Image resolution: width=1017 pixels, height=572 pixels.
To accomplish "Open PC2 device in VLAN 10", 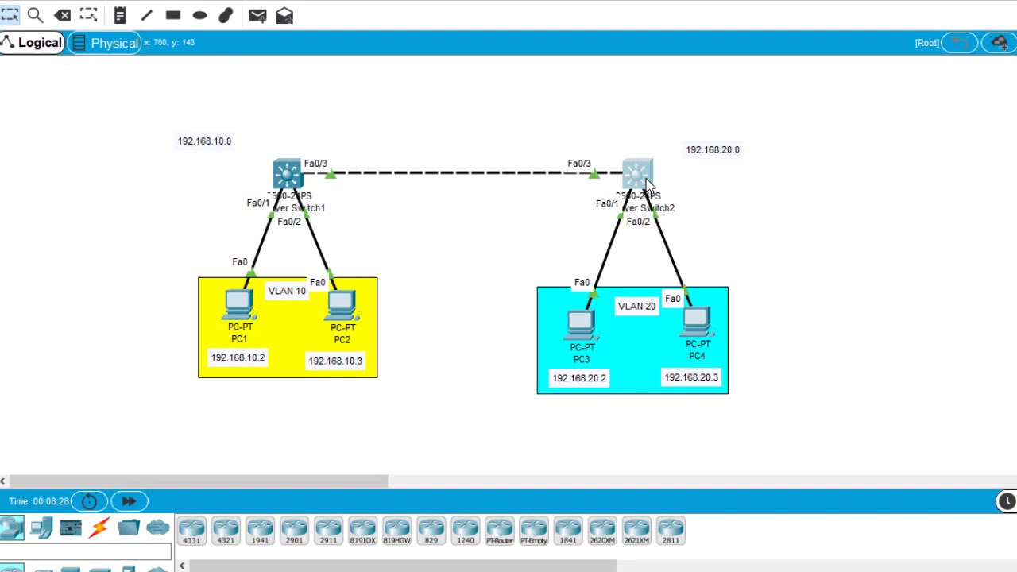I will [342, 306].
